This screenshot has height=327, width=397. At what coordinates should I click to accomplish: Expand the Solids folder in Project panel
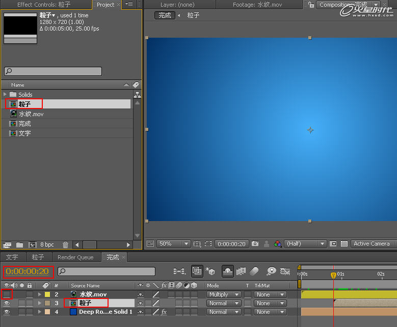click(5, 94)
